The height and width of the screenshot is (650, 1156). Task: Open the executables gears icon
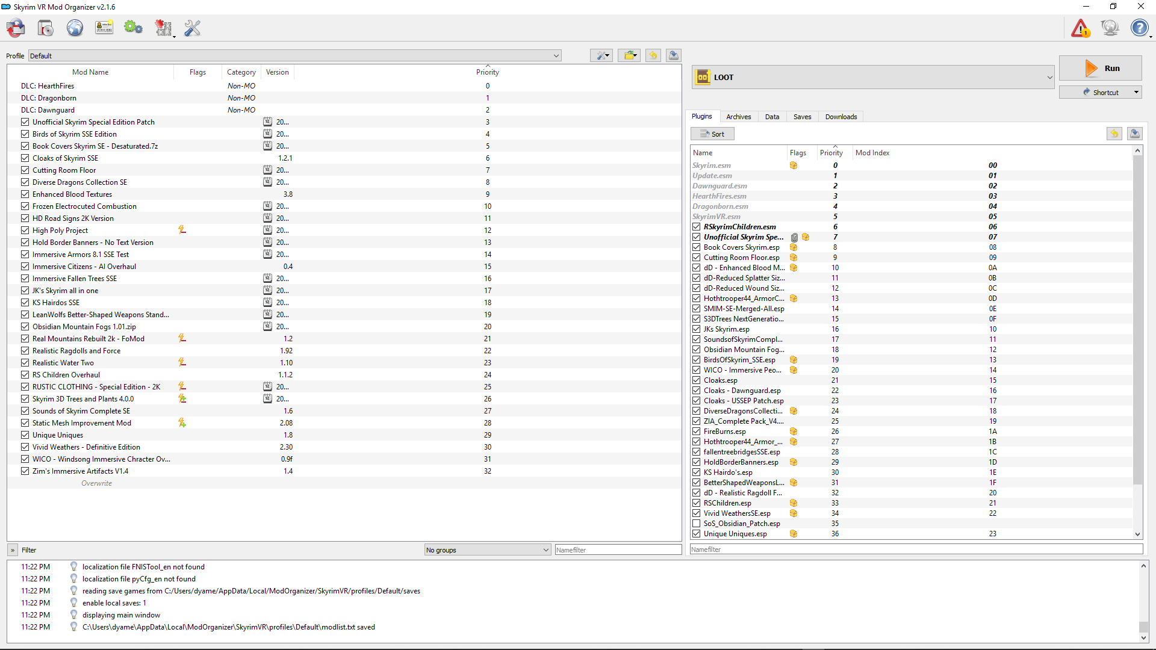pyautogui.click(x=133, y=28)
